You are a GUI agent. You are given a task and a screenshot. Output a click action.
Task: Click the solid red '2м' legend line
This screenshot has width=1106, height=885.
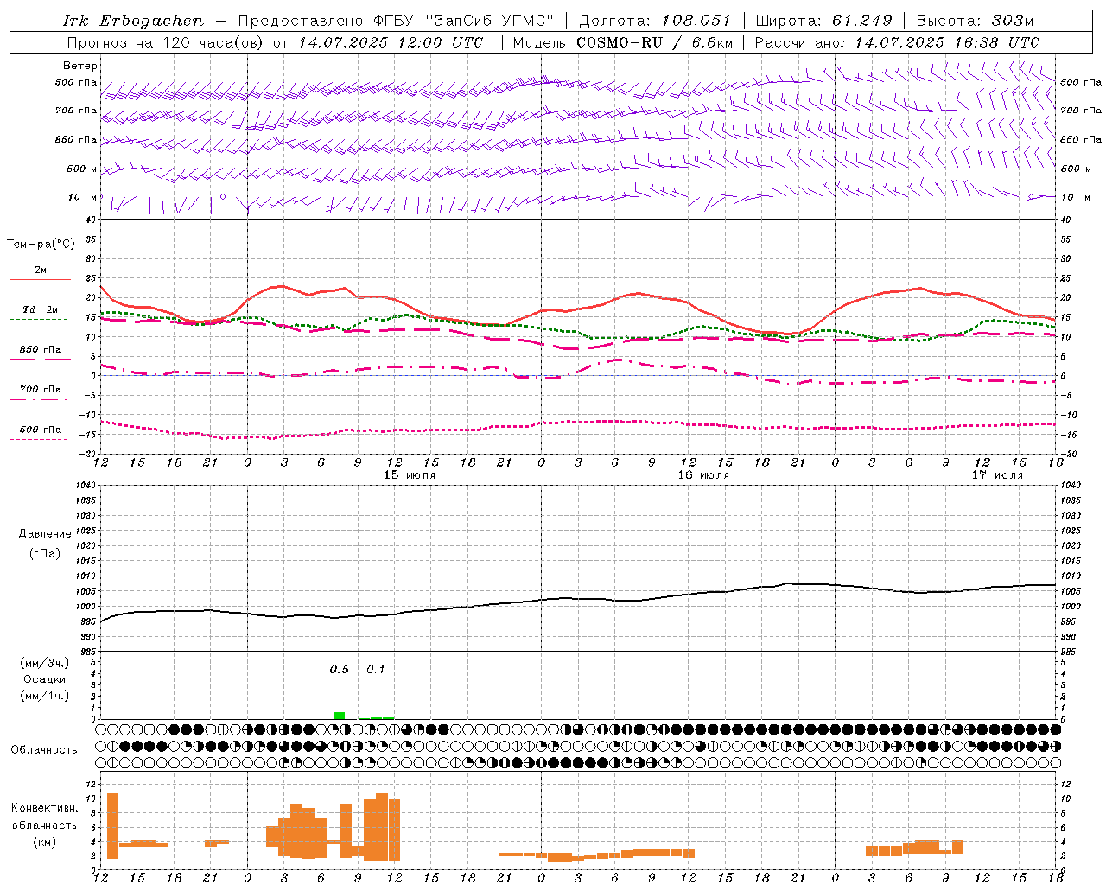tap(40, 279)
